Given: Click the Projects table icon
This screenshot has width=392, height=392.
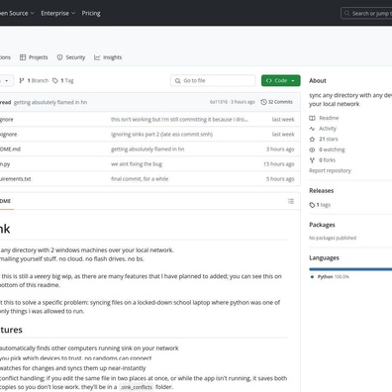Looking at the screenshot, I should (x=23, y=57).
